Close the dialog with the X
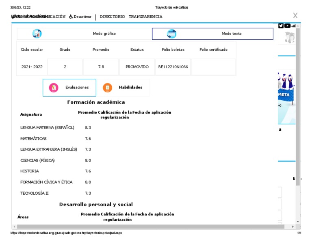 coord(295,15)
